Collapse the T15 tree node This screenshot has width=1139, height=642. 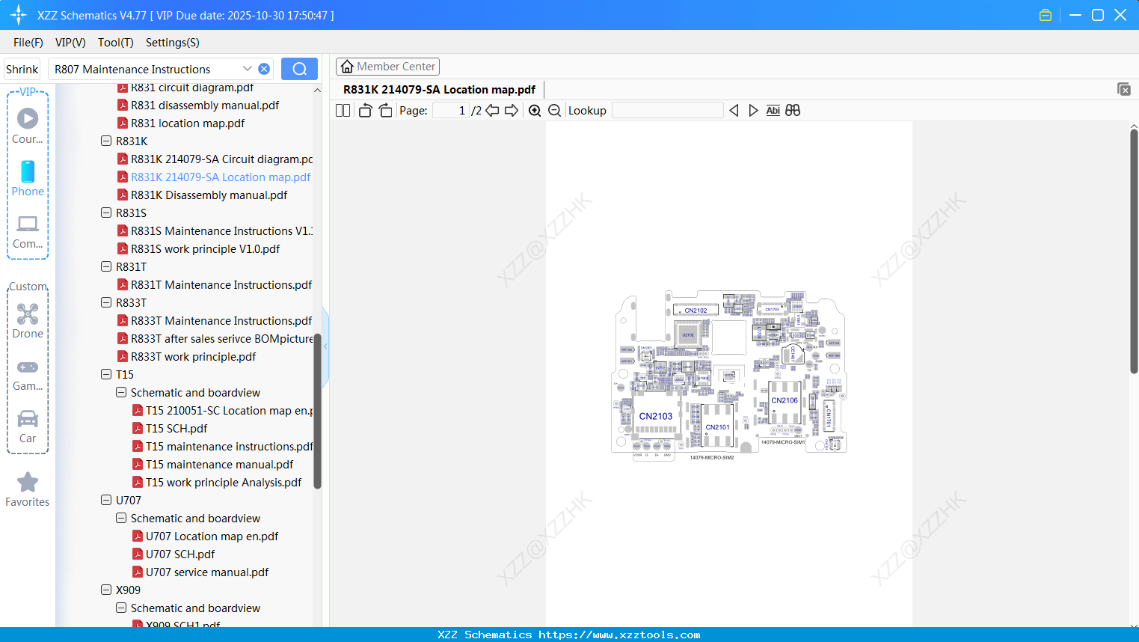[105, 374]
